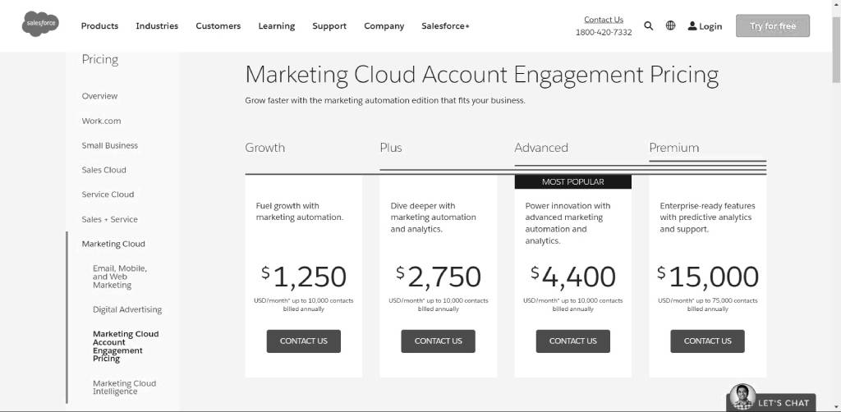Click Contact Us under Premium plan

pos(707,341)
